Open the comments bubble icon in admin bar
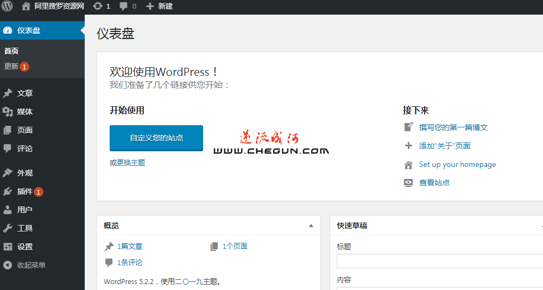The height and width of the screenshot is (290, 543). (123, 7)
